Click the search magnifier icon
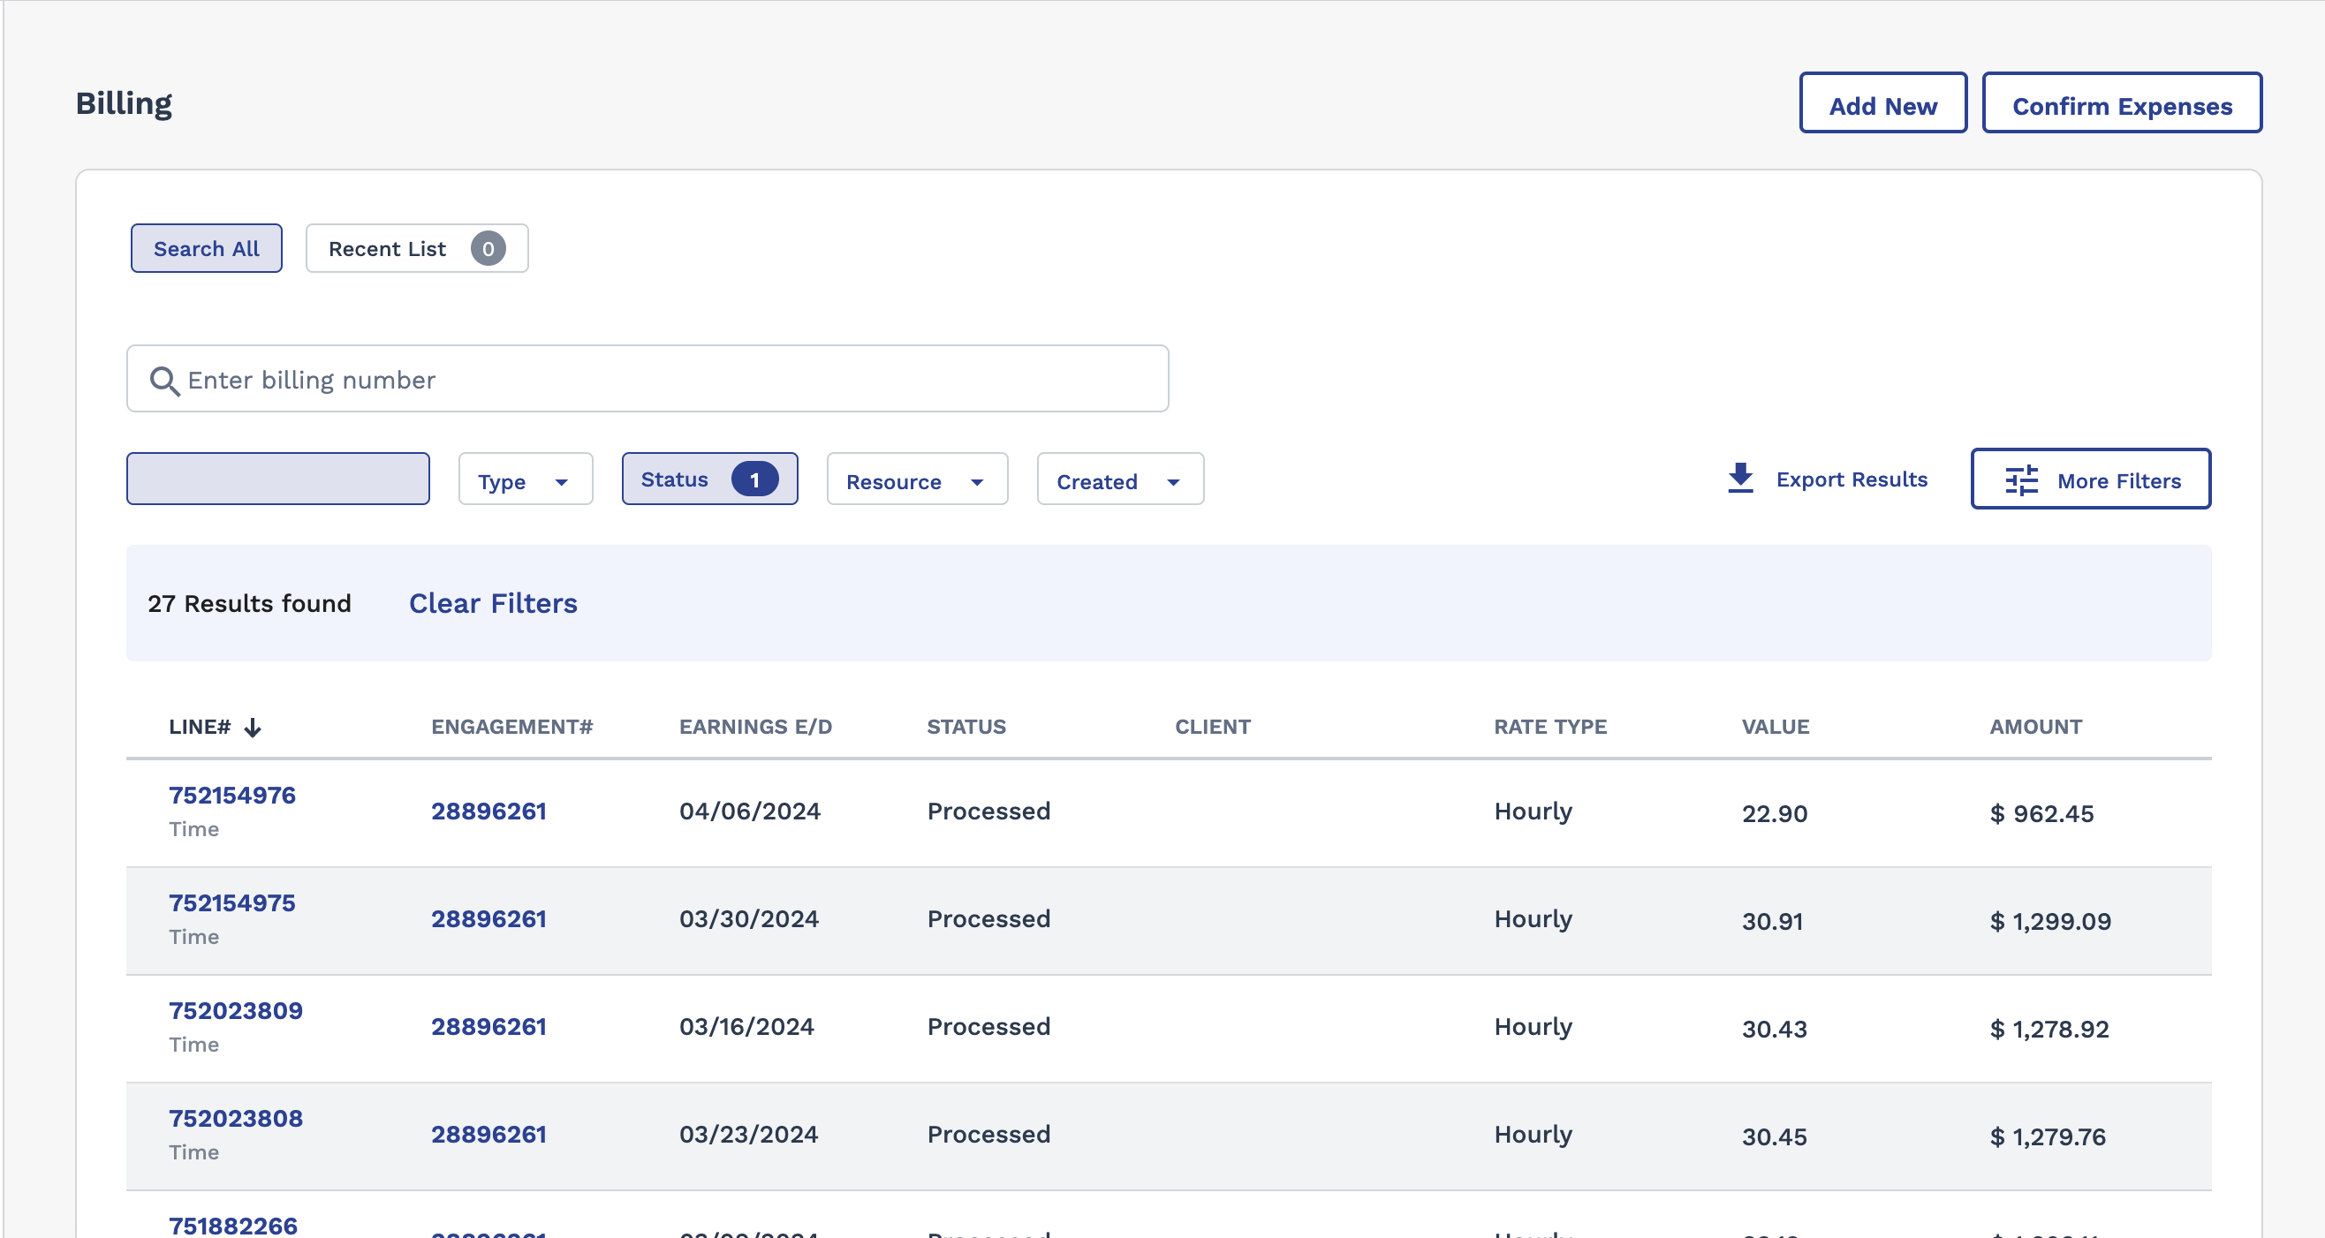 pyautogui.click(x=164, y=381)
